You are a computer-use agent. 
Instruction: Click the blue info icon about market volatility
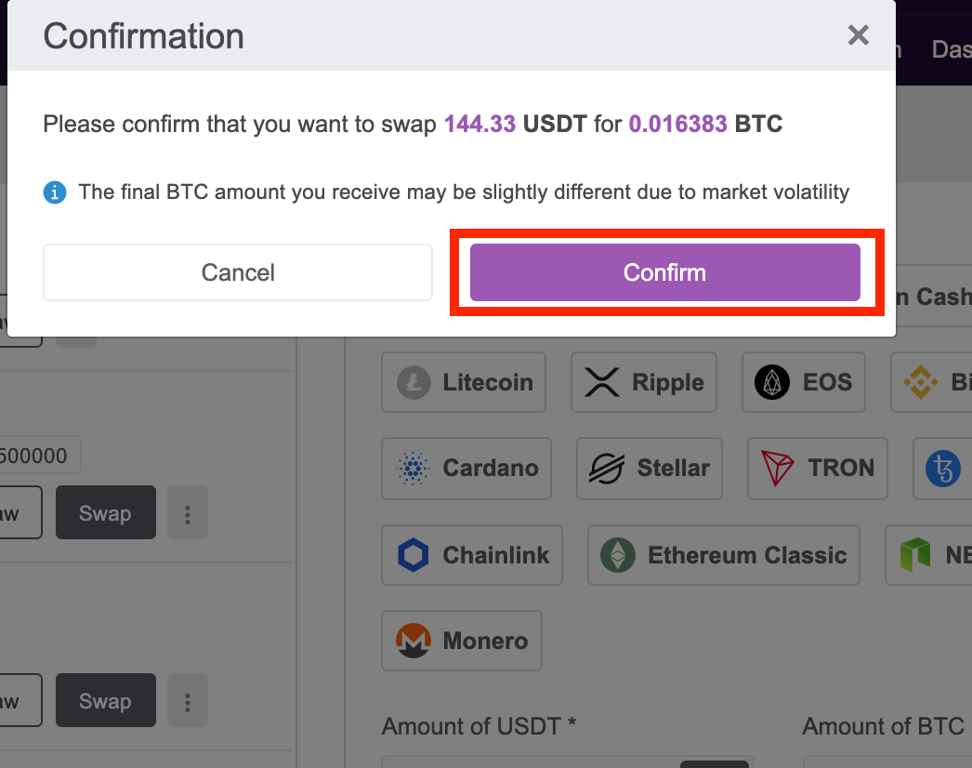point(54,192)
